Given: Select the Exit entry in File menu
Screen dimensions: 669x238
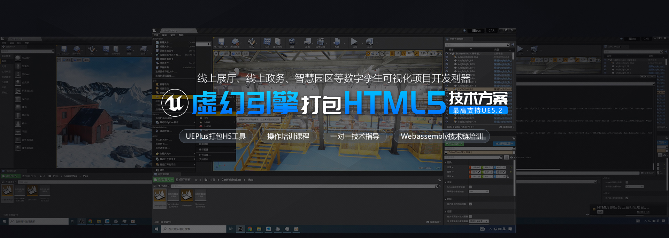Looking at the screenshot, I should click(162, 170).
